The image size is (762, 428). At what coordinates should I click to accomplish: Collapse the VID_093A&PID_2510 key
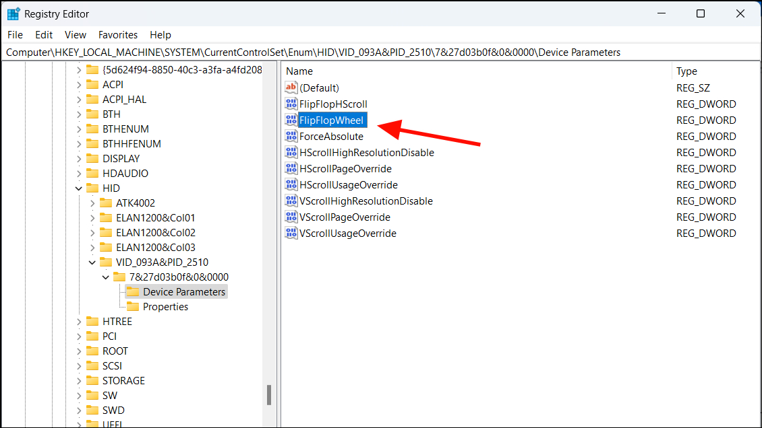92,262
